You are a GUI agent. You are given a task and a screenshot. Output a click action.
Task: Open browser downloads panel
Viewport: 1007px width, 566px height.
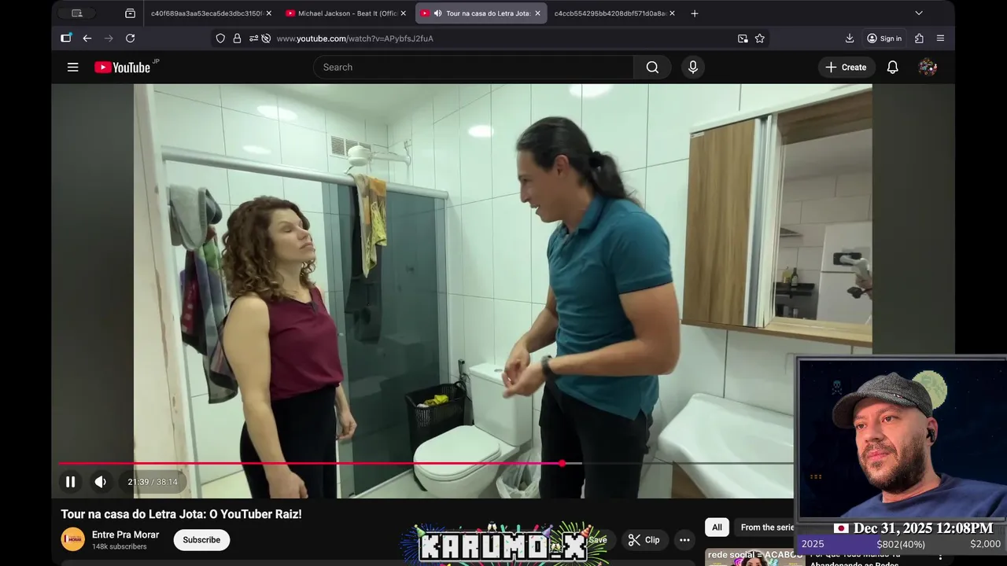850,39
